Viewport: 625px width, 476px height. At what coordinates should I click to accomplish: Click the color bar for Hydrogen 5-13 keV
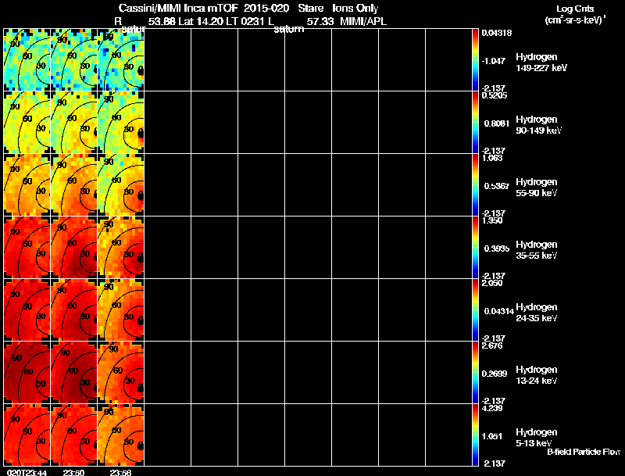[475, 435]
